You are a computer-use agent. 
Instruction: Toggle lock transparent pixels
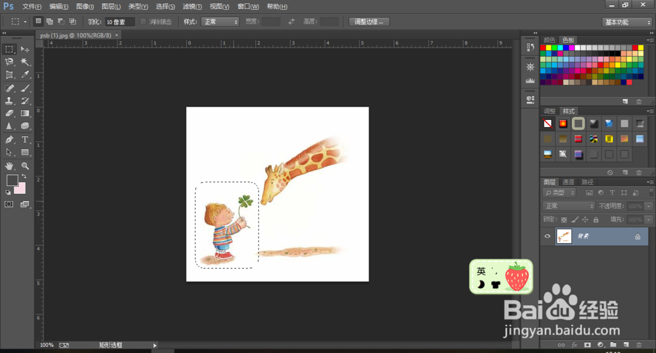(x=564, y=220)
